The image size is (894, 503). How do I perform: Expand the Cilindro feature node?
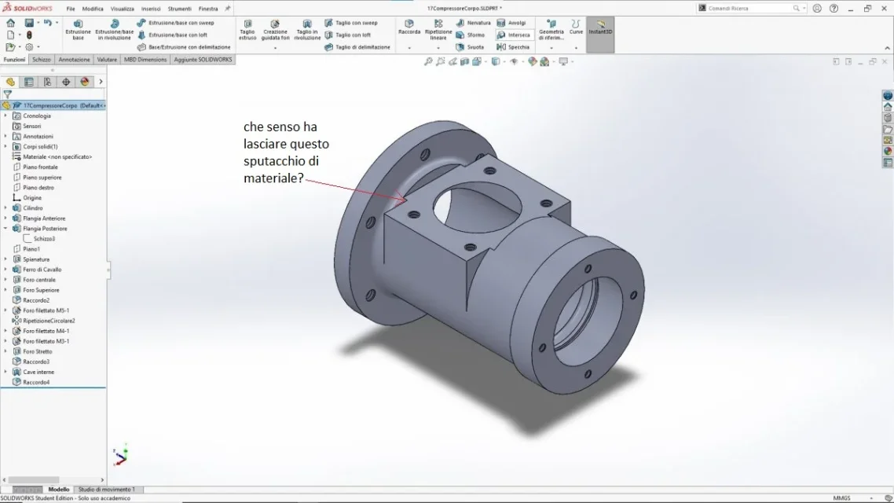point(5,208)
